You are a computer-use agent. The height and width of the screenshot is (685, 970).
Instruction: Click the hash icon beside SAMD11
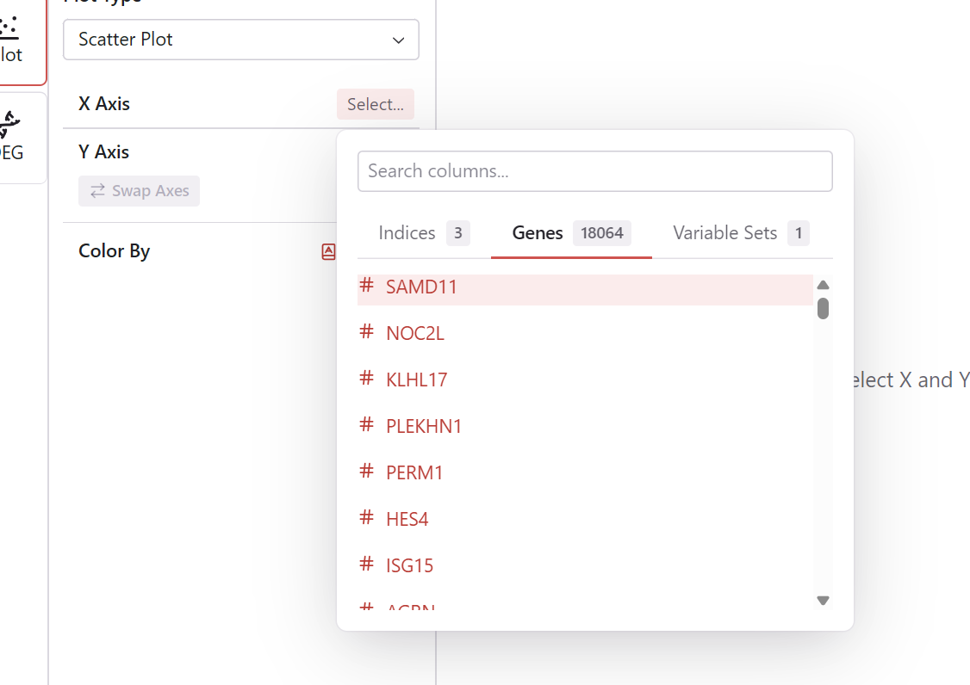pyautogui.click(x=367, y=286)
